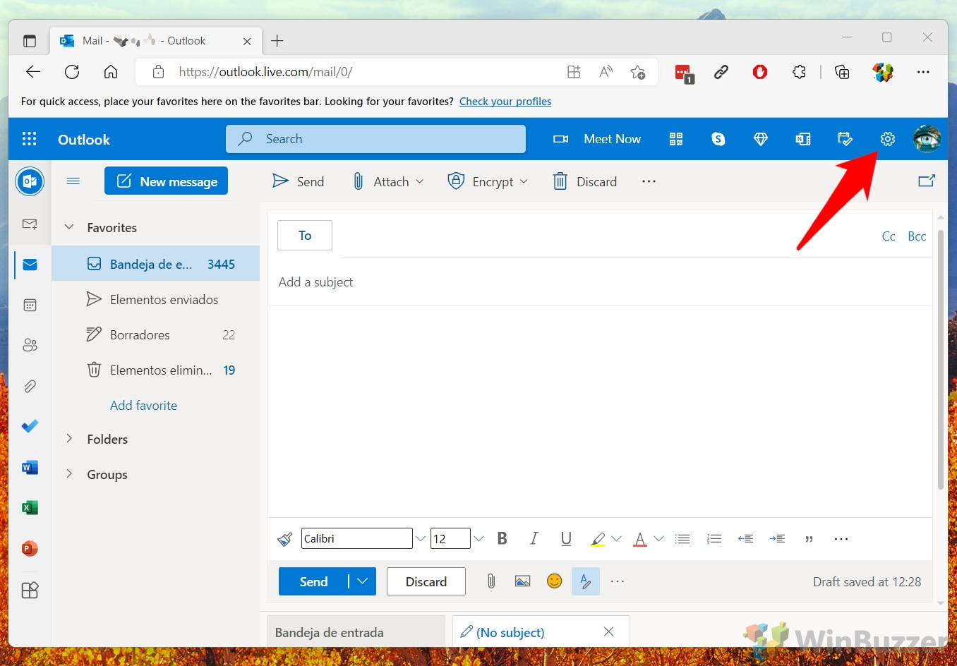The height and width of the screenshot is (666, 957).
Task: Select the Bandeja de entrada folder
Action: (155, 264)
